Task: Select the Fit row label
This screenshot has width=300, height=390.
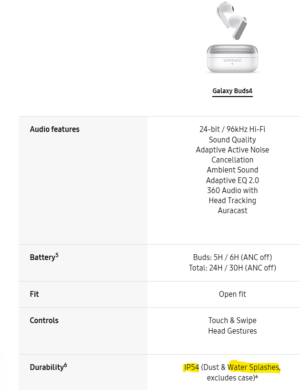Action: click(34, 294)
